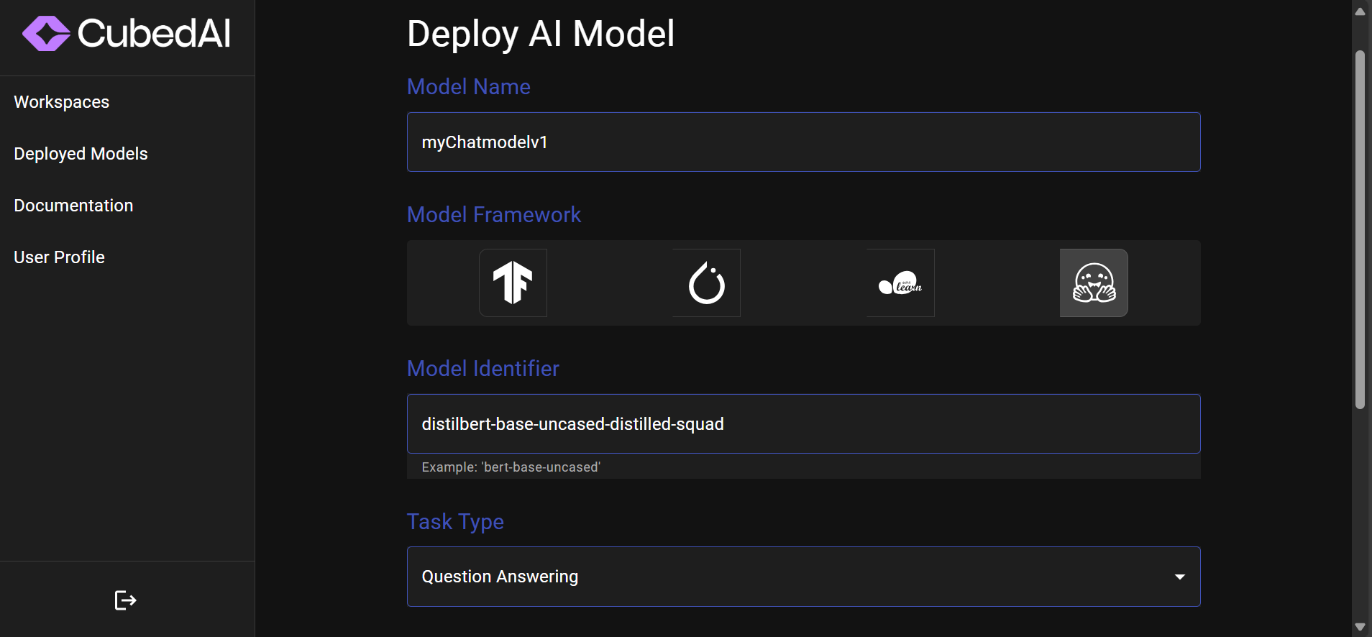Screen dimensions: 1372x637
Task: Go to Deployed Models
Action: click(81, 154)
